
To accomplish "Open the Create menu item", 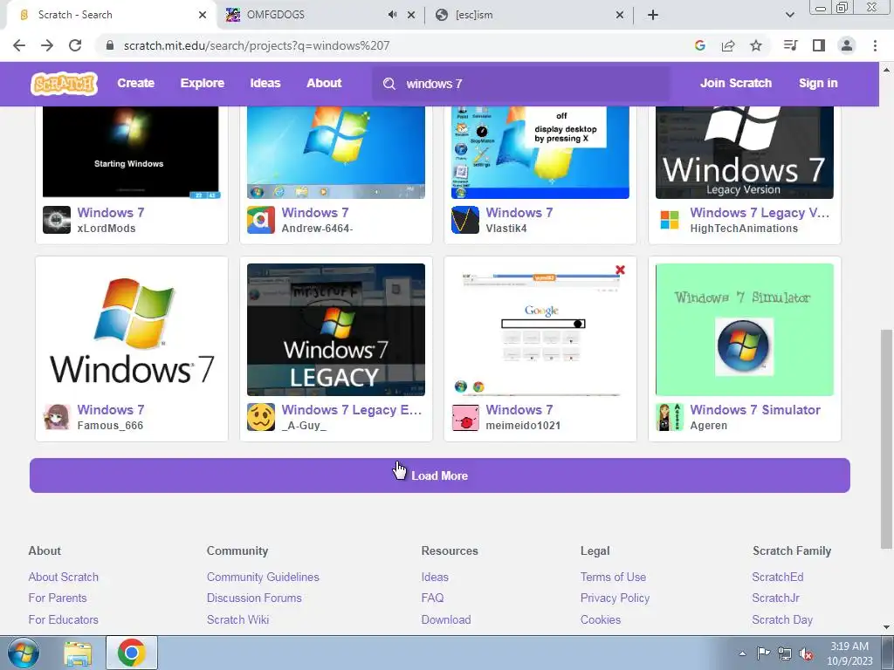I will coord(135,83).
